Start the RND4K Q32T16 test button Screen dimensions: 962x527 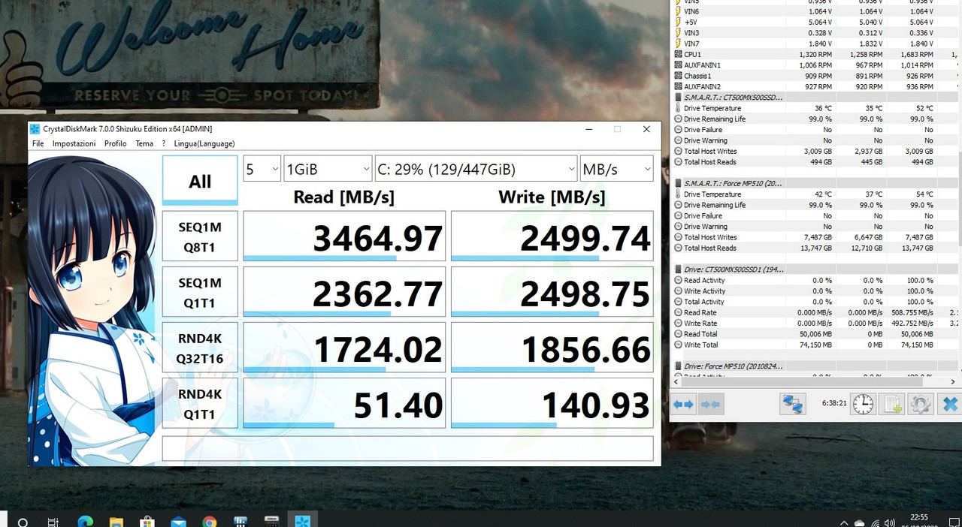click(200, 348)
